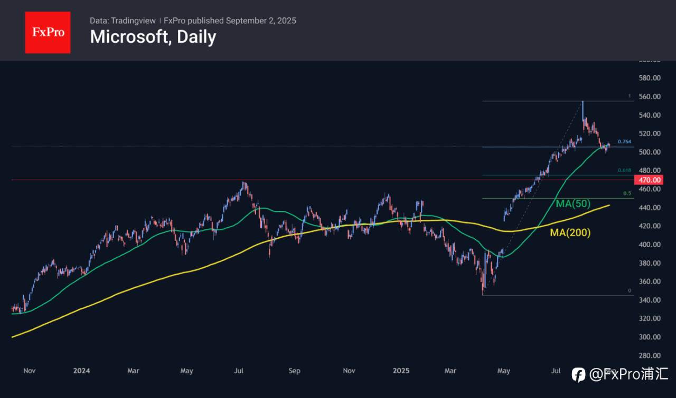Select the "Microsoft, Daily" chart title

point(153,37)
